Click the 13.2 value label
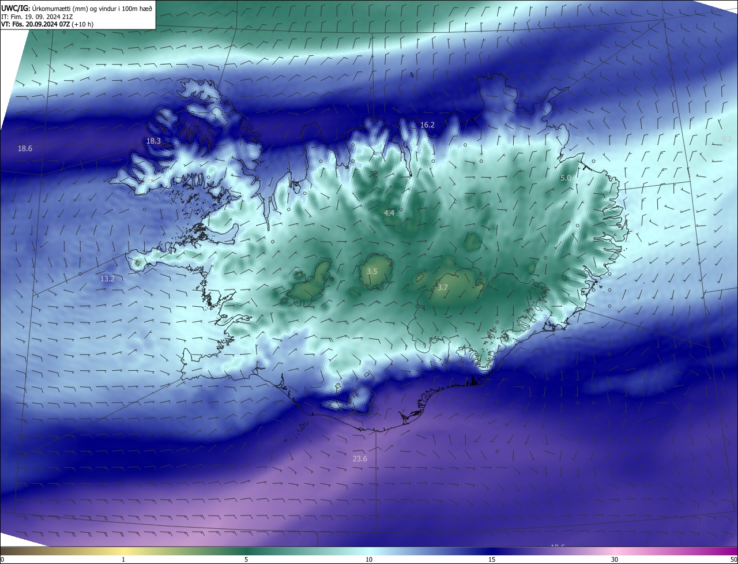The image size is (738, 564). (x=107, y=279)
